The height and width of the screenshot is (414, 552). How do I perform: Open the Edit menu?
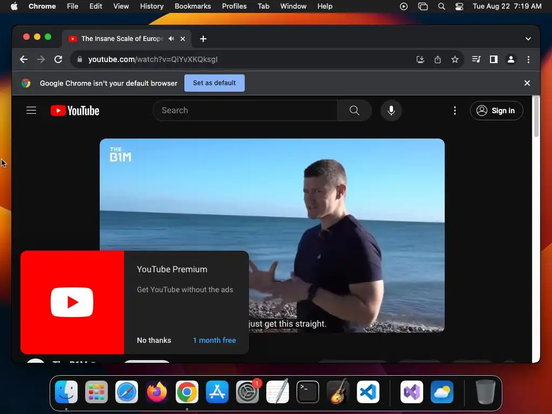coord(96,6)
